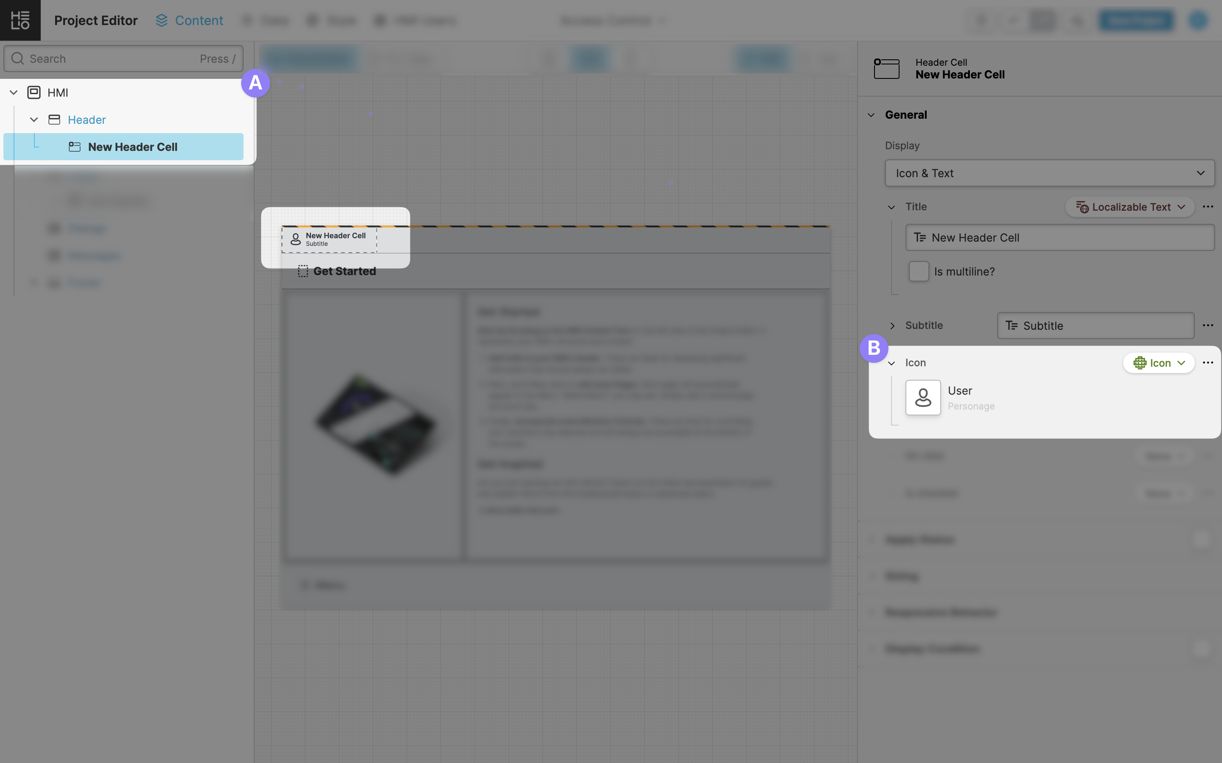The image size is (1222, 763).
Task: Click the search magnifier icon
Action: click(18, 58)
